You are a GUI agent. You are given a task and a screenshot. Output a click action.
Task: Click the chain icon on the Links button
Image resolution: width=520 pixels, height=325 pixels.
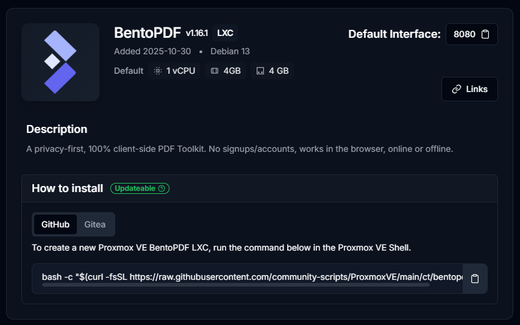tap(457, 89)
